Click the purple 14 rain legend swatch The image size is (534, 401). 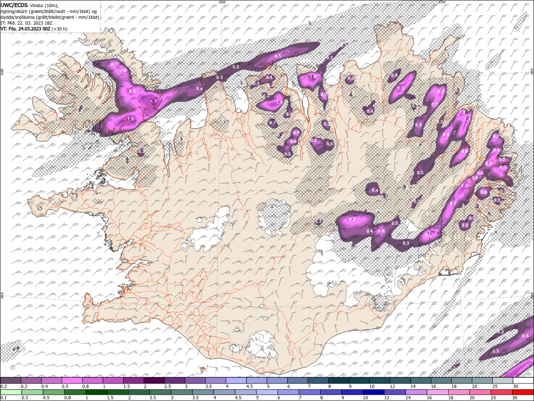pos(416,392)
